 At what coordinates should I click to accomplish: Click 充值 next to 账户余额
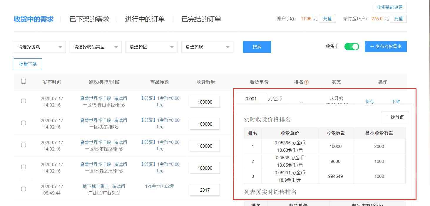327,19
